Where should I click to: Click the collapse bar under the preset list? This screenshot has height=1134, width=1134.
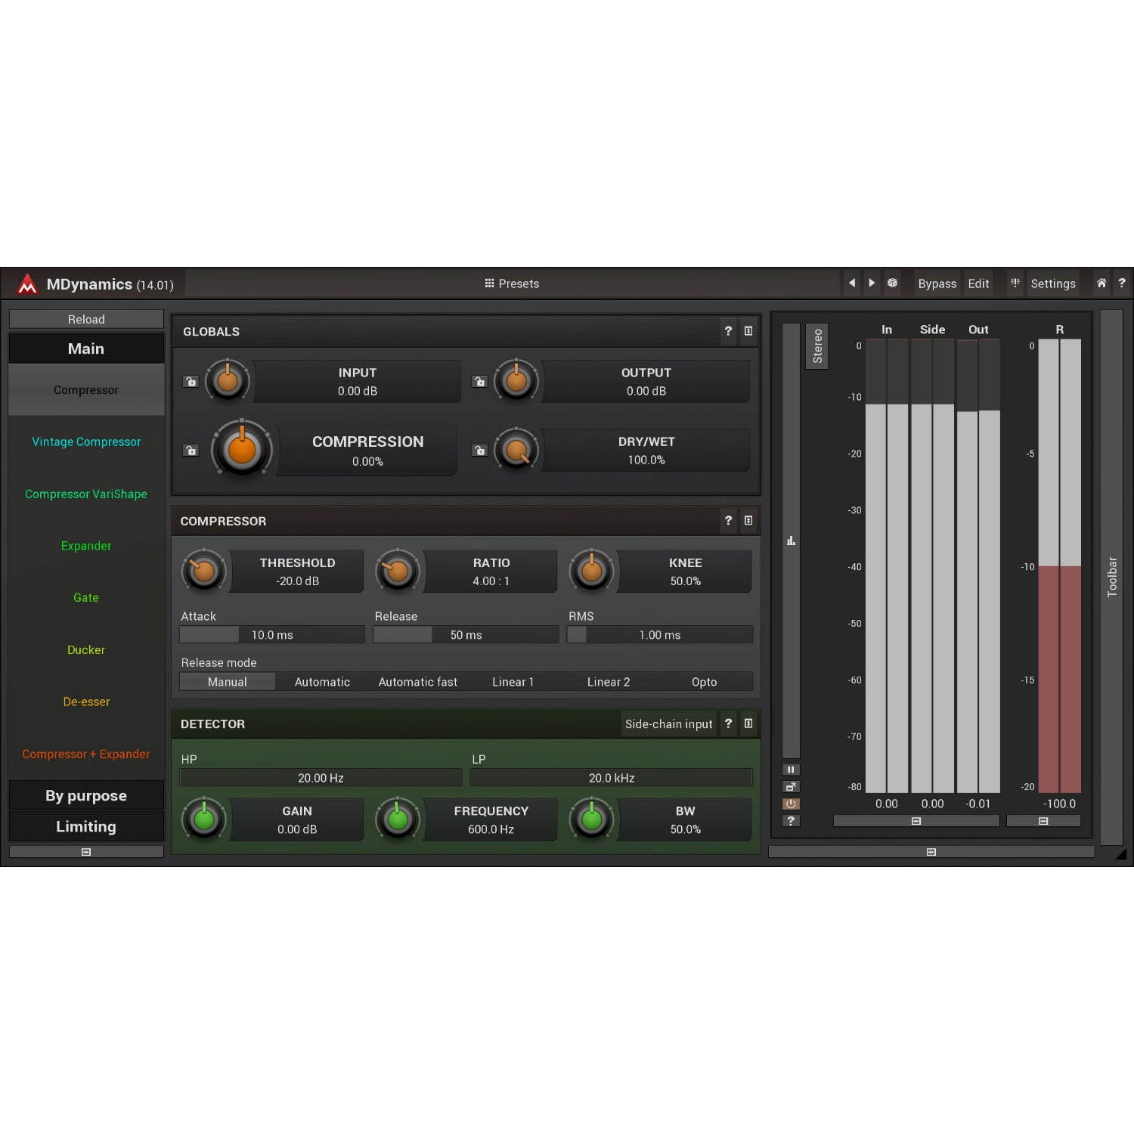pyautogui.click(x=86, y=852)
